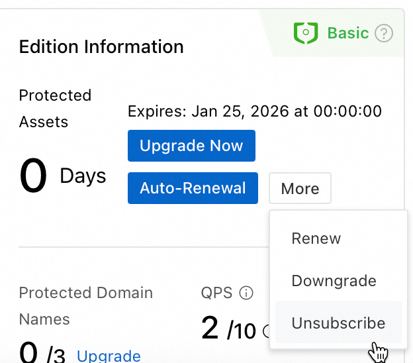This screenshot has height=363, width=413.
Task: Click the partially hidden icon after 2/10
Action: 266,331
